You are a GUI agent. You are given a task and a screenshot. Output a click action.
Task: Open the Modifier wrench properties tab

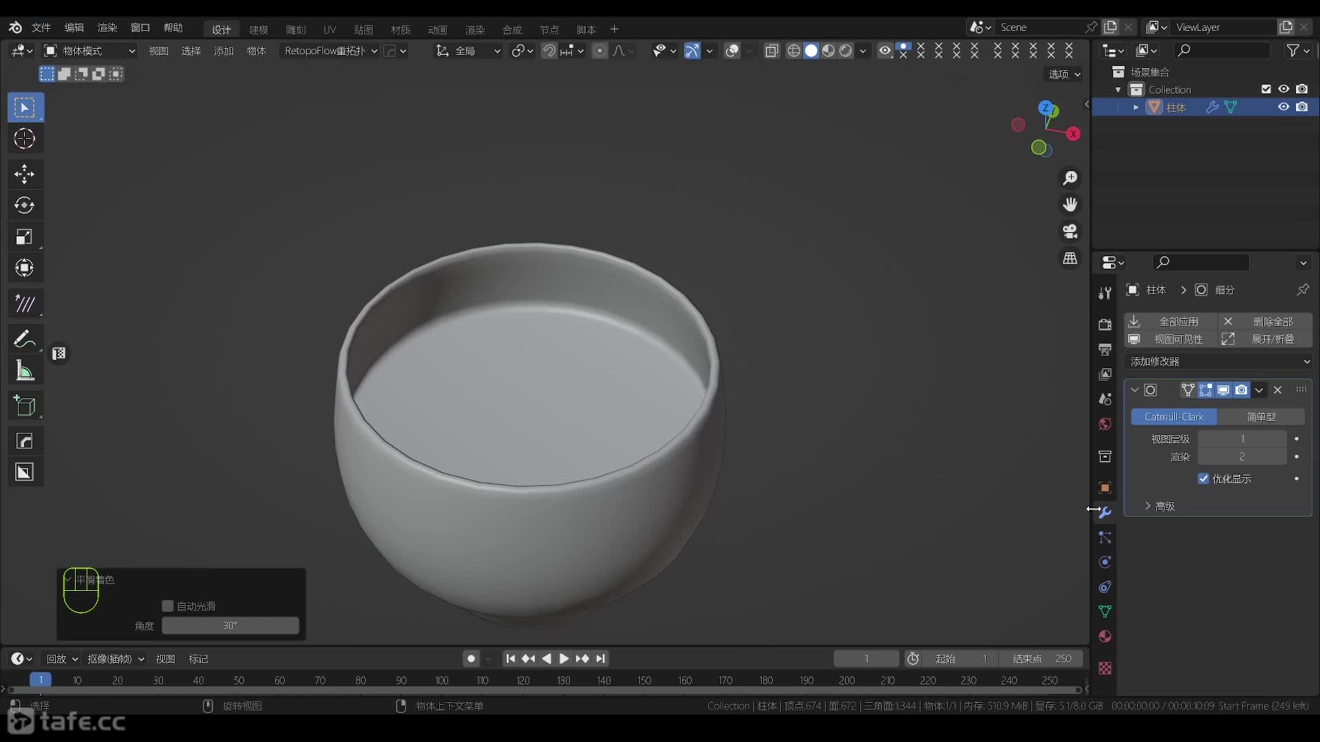click(1105, 513)
